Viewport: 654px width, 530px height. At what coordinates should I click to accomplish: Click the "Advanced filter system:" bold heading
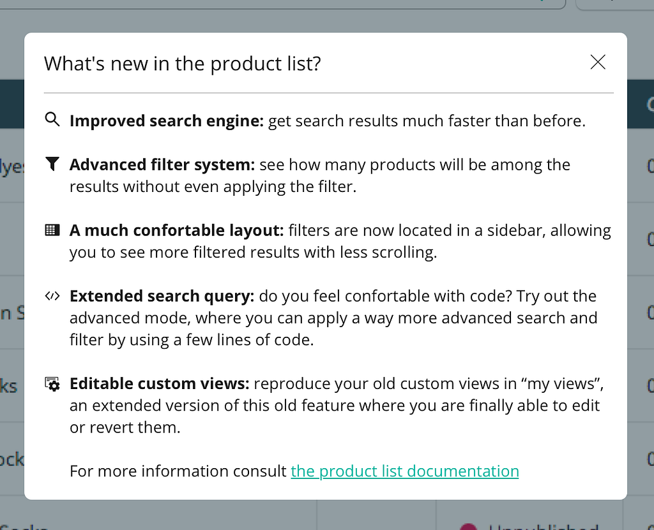tap(162, 165)
